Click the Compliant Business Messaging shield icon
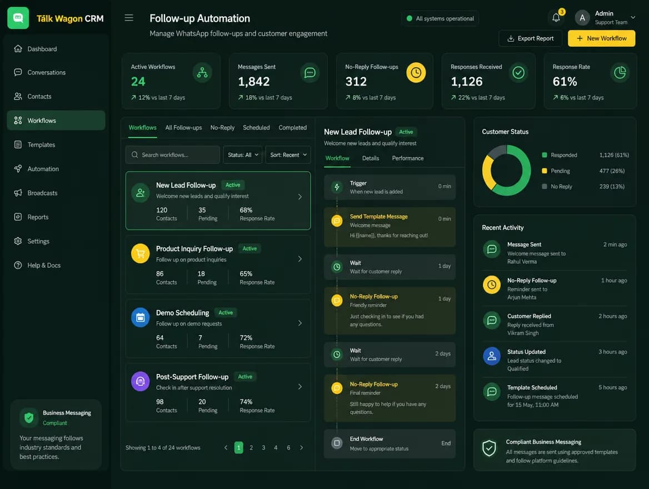 point(489,448)
